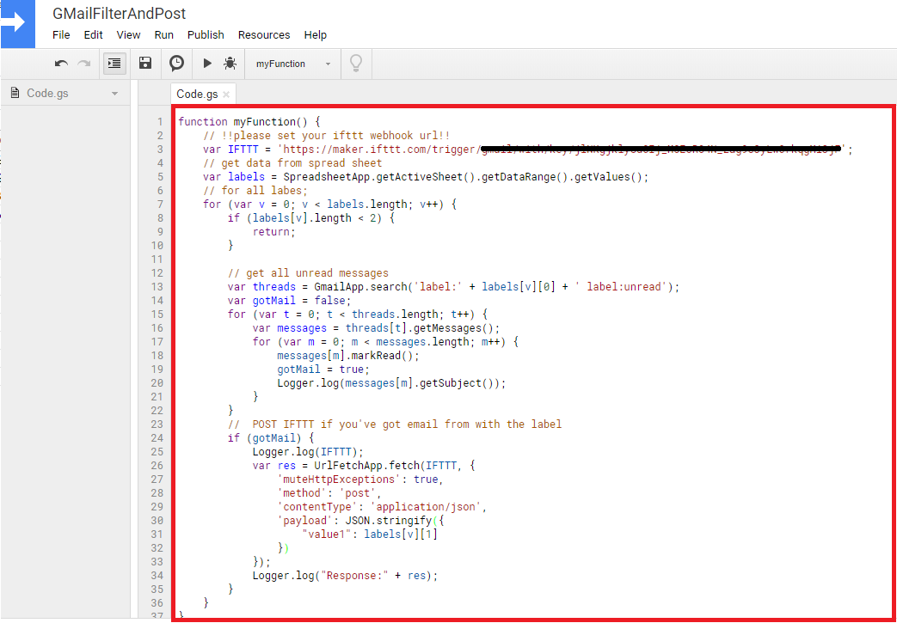Start the debugger using the bug icon
Image resolution: width=897 pixels, height=623 pixels.
230,63
